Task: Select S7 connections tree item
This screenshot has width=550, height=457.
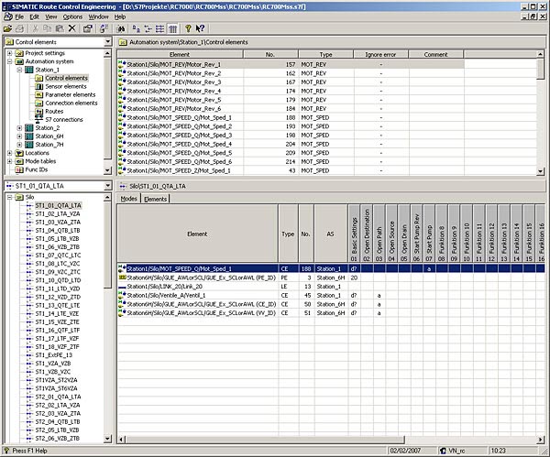Action: coord(63,119)
